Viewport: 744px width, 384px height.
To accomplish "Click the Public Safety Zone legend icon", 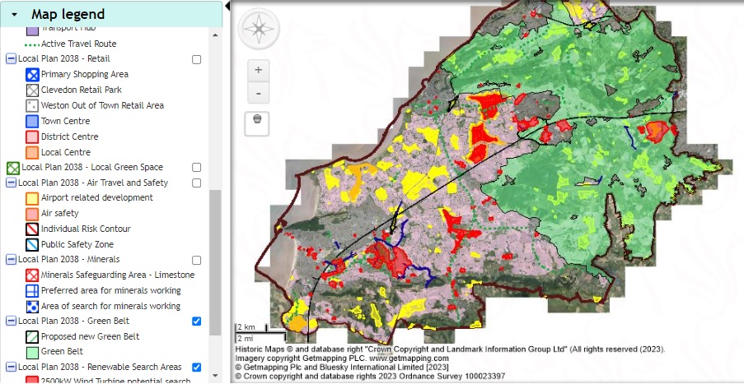I will [x=32, y=244].
